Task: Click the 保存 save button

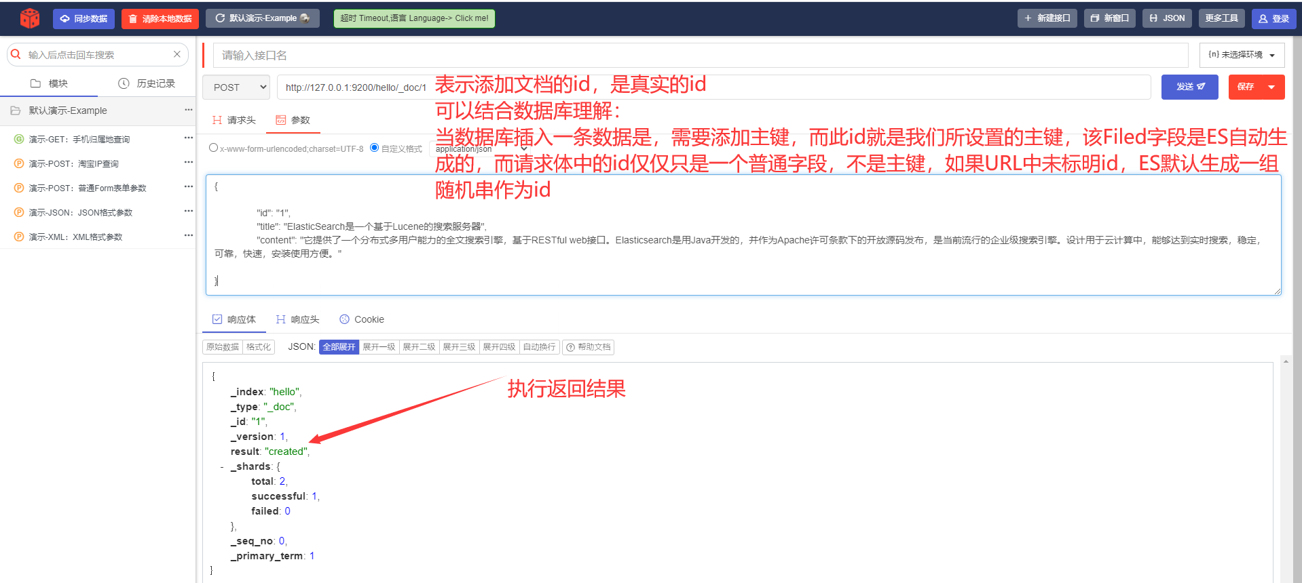Action: coord(1245,87)
